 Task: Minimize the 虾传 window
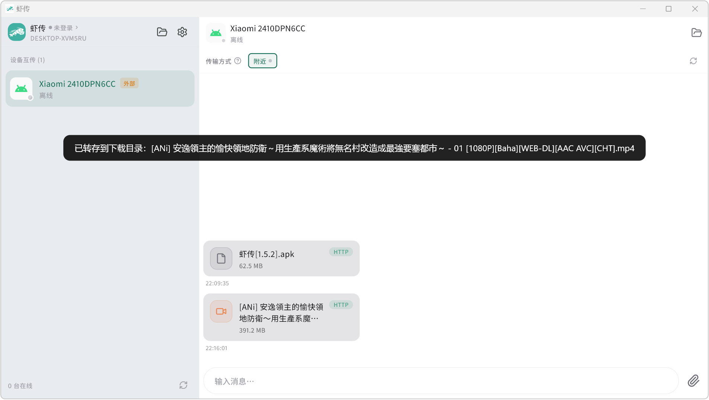pyautogui.click(x=643, y=9)
